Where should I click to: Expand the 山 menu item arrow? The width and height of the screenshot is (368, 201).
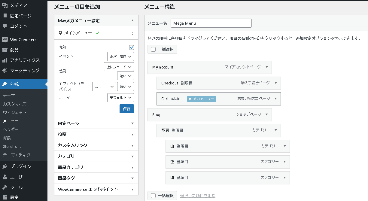coord(285,146)
